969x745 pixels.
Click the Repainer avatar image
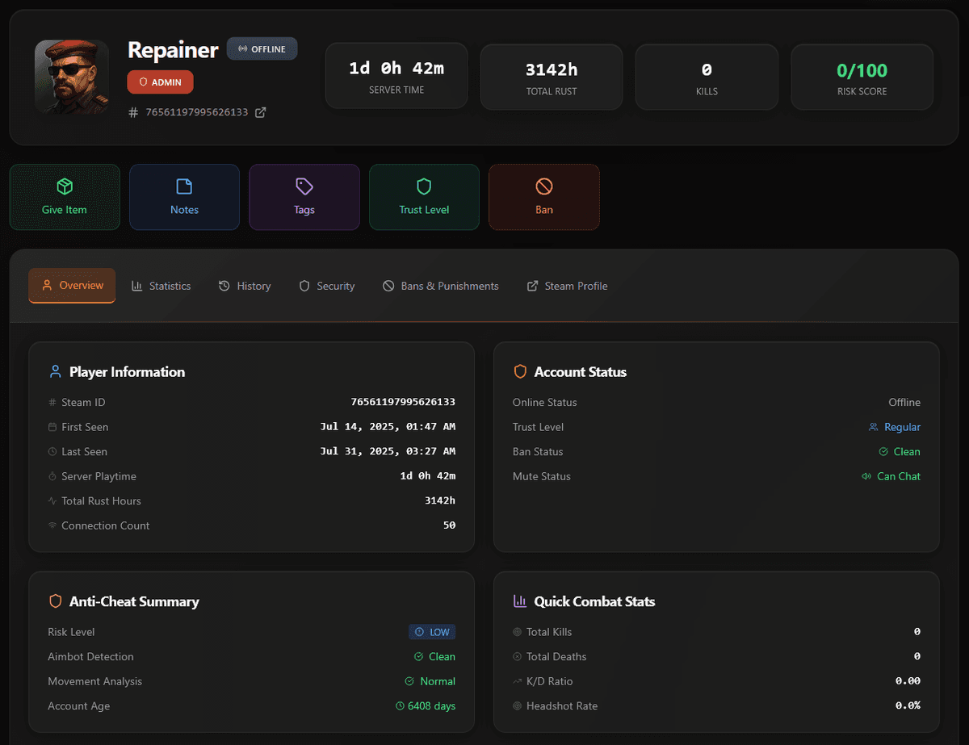click(x=71, y=76)
